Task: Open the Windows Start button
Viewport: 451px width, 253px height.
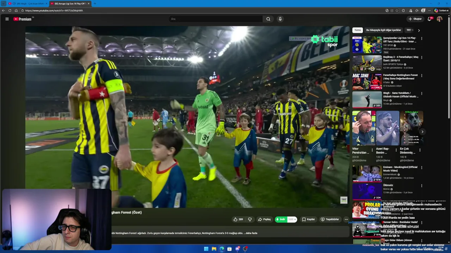Action: pyautogui.click(x=206, y=249)
